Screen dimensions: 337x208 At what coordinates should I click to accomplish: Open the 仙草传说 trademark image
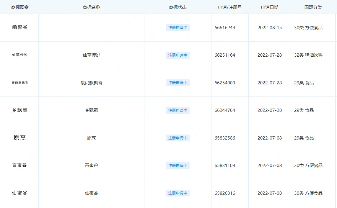(20, 55)
